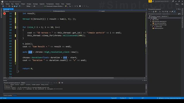Click the Undo arrow in the toolbar

20,6
